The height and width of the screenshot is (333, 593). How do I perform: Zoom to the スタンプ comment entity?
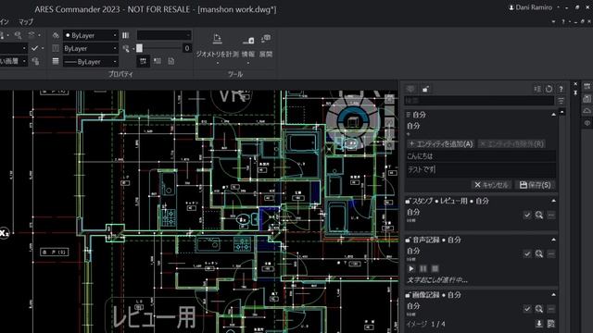tap(539, 215)
